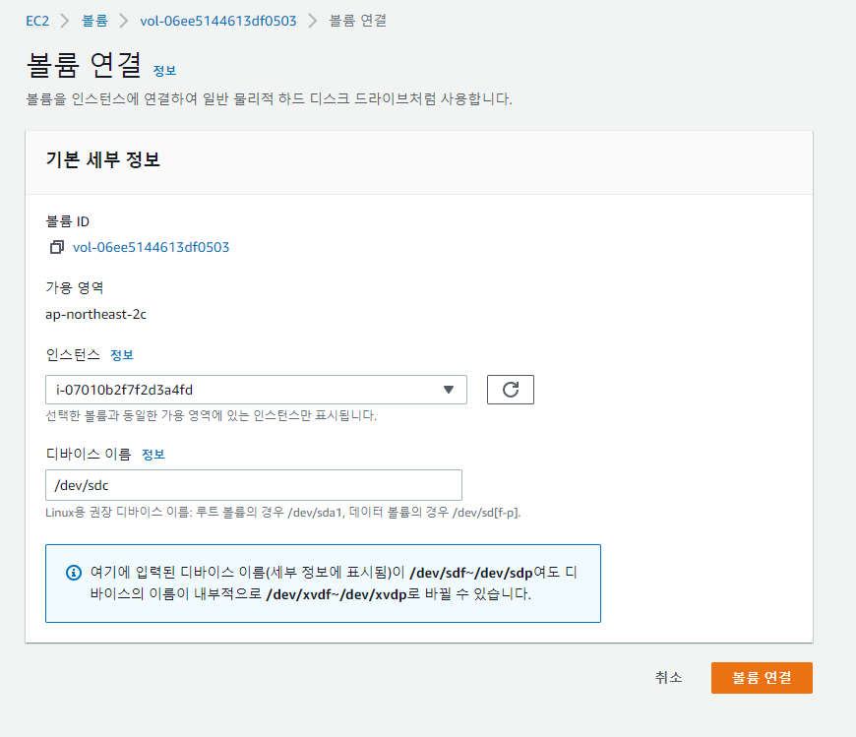The height and width of the screenshot is (737, 856).
Task: Cancel with the 취소 button
Action: coord(669,678)
